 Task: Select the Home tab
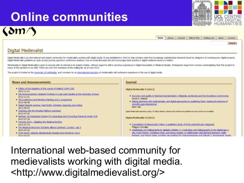[160, 38]
